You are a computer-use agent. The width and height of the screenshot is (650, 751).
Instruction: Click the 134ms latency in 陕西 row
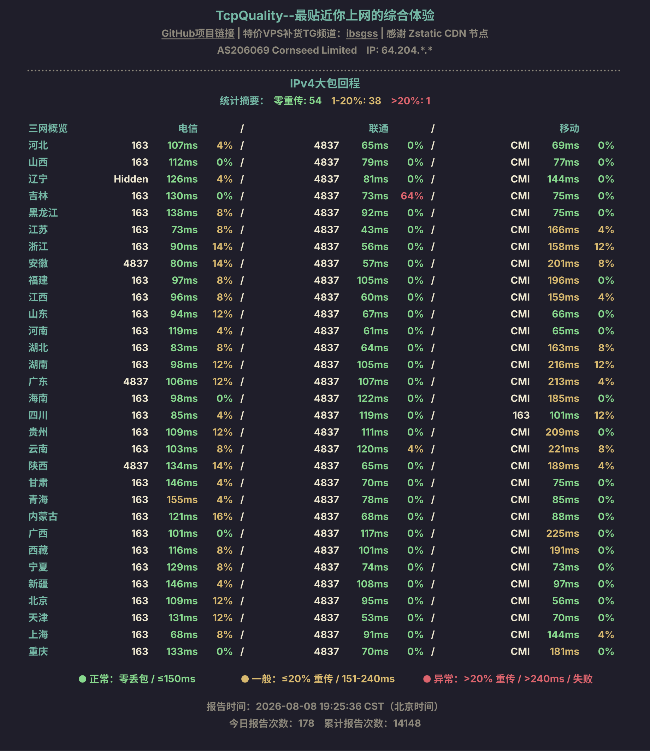coord(182,466)
